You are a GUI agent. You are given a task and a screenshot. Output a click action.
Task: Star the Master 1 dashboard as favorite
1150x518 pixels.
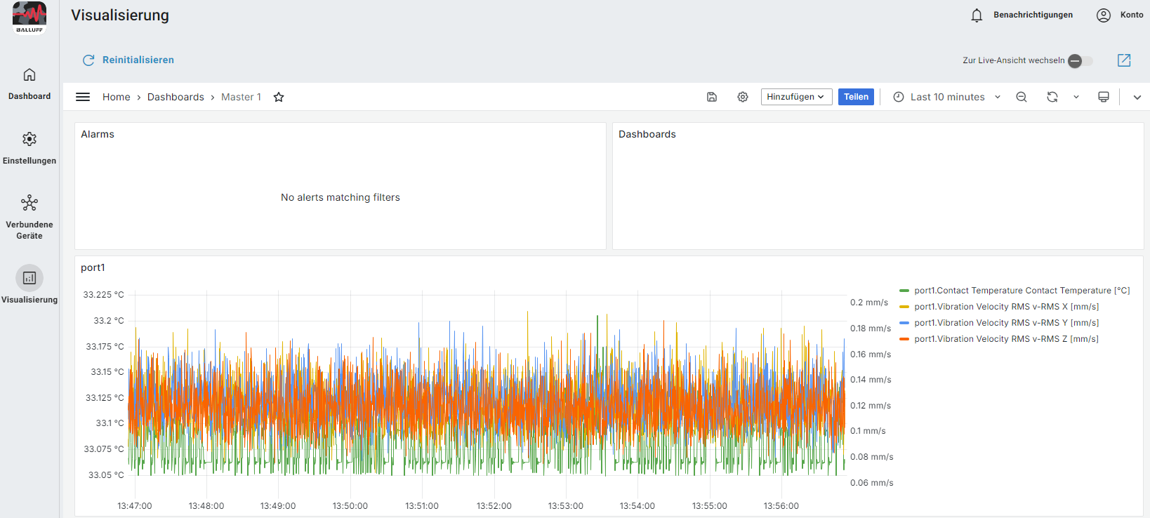[279, 97]
